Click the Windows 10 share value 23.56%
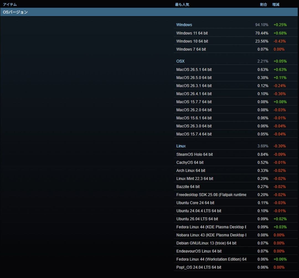The height and width of the screenshot is (278, 299). coord(262,41)
